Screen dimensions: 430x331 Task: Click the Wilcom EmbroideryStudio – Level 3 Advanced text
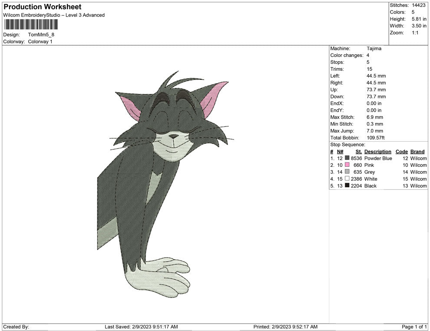(54, 15)
